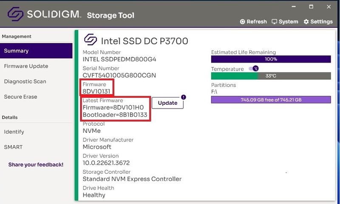340x204 pixels.
Task: Click the Estimated Life Remaining 100% bar
Action: click(x=271, y=59)
